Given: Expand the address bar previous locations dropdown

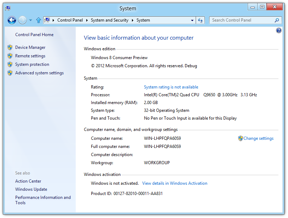Looking at the screenshot, I should pyautogui.click(x=192, y=20).
